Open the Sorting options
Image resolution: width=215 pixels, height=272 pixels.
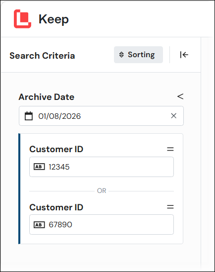coord(138,55)
